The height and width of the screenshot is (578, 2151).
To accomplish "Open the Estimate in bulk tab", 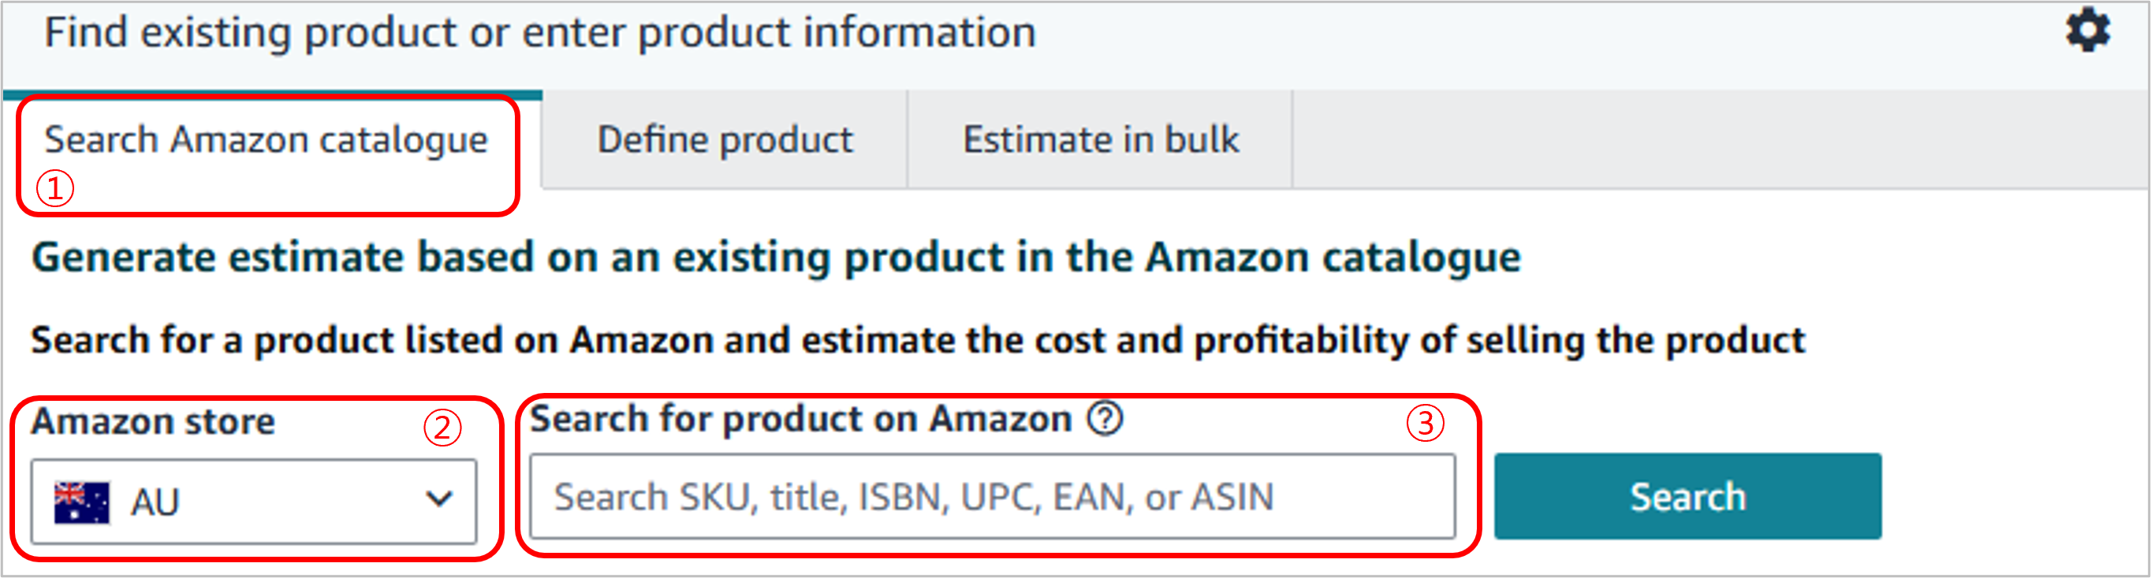I will click(x=1101, y=139).
